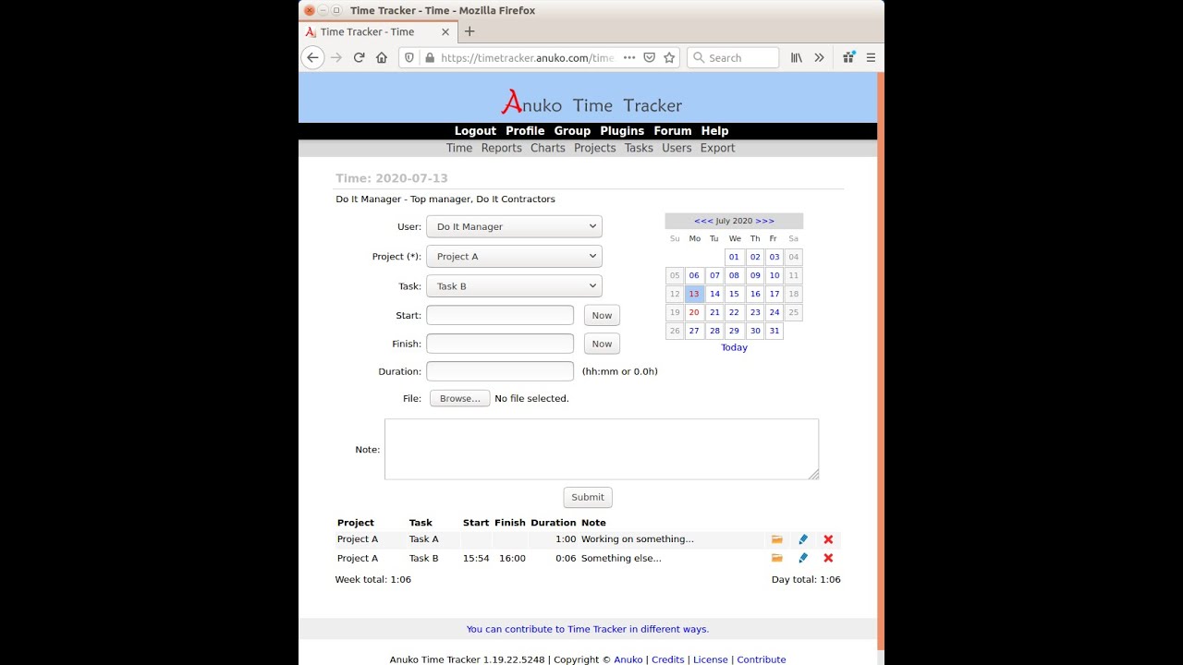Click the extensions icon in toolbar
The width and height of the screenshot is (1183, 665).
[848, 57]
